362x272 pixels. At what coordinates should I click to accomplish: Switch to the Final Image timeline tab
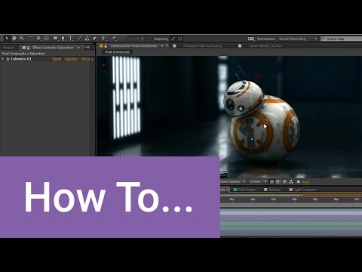244,190
